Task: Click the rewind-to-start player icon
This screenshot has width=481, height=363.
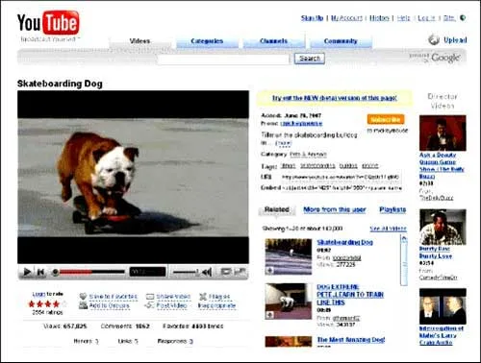Action: (40, 272)
